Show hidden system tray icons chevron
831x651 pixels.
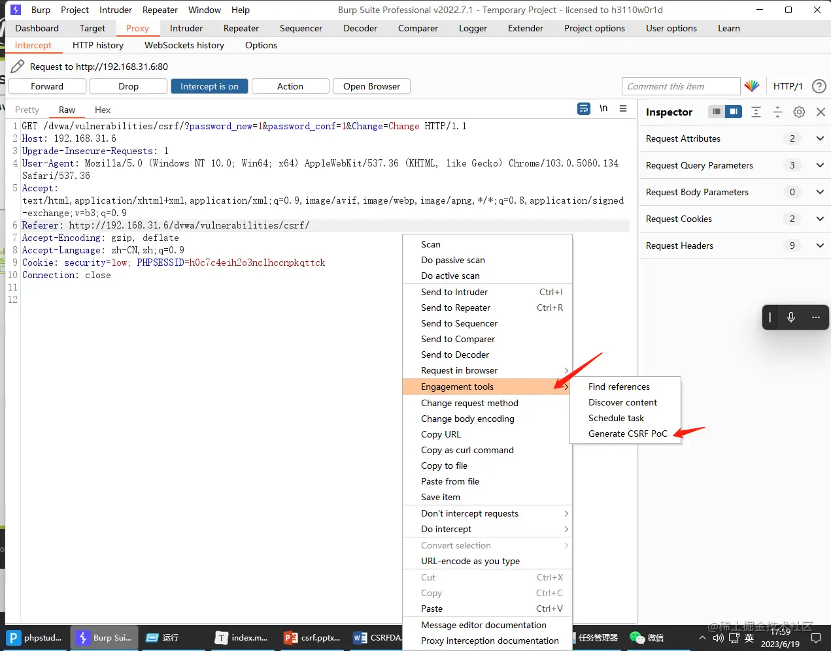pos(702,638)
